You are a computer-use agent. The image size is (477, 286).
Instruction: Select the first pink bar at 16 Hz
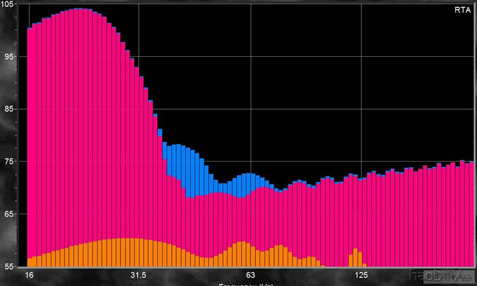(30, 141)
